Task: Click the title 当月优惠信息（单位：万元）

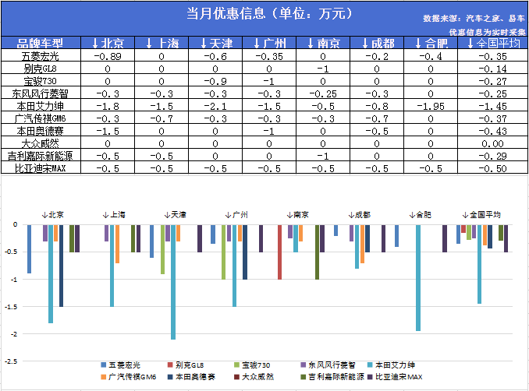Action: (x=269, y=13)
